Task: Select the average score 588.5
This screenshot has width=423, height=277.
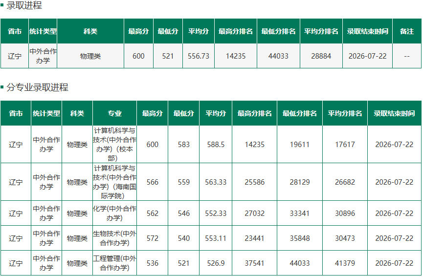Action: (216, 145)
